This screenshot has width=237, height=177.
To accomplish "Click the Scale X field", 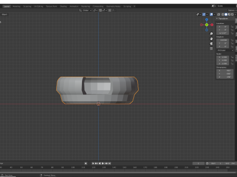I will click(x=223, y=57).
